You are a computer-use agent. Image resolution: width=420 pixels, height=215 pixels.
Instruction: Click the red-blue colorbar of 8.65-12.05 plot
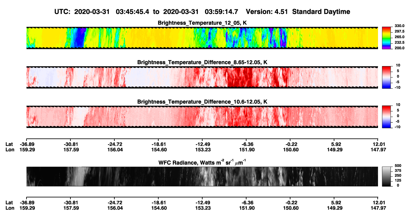point(386,77)
